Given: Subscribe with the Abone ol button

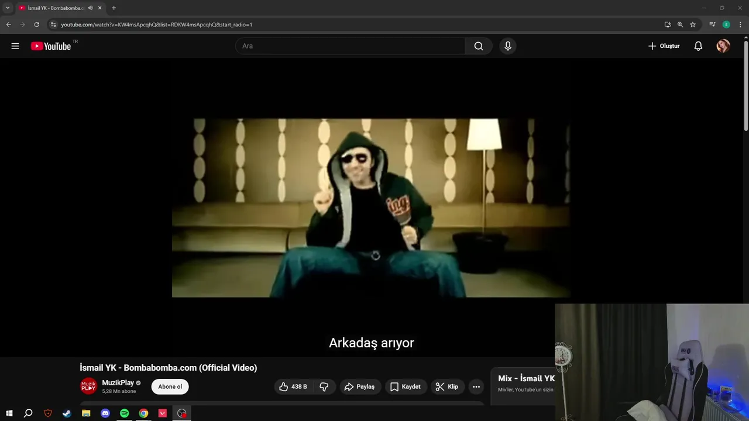Looking at the screenshot, I should point(170,387).
